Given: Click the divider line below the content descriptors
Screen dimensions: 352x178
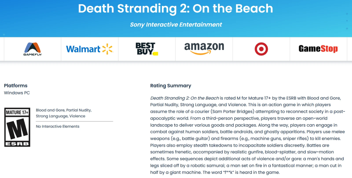Looking at the screenshot, I should pos(74,121).
